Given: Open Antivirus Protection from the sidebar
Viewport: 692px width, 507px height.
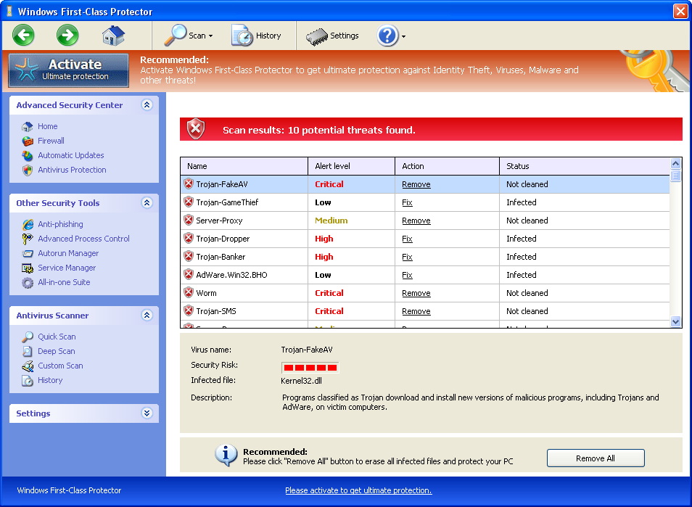Looking at the screenshot, I should point(70,170).
